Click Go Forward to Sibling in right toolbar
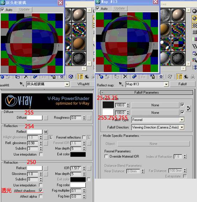197x202 pixels. 192,77
